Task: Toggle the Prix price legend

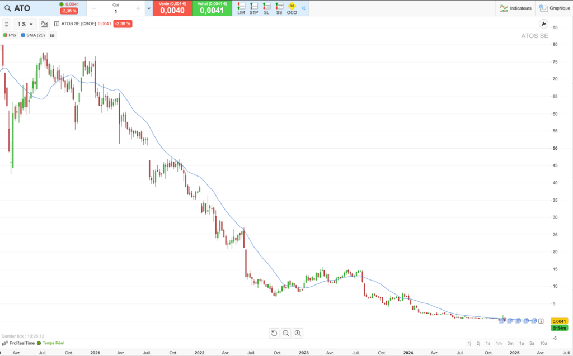Action: click(x=10, y=35)
